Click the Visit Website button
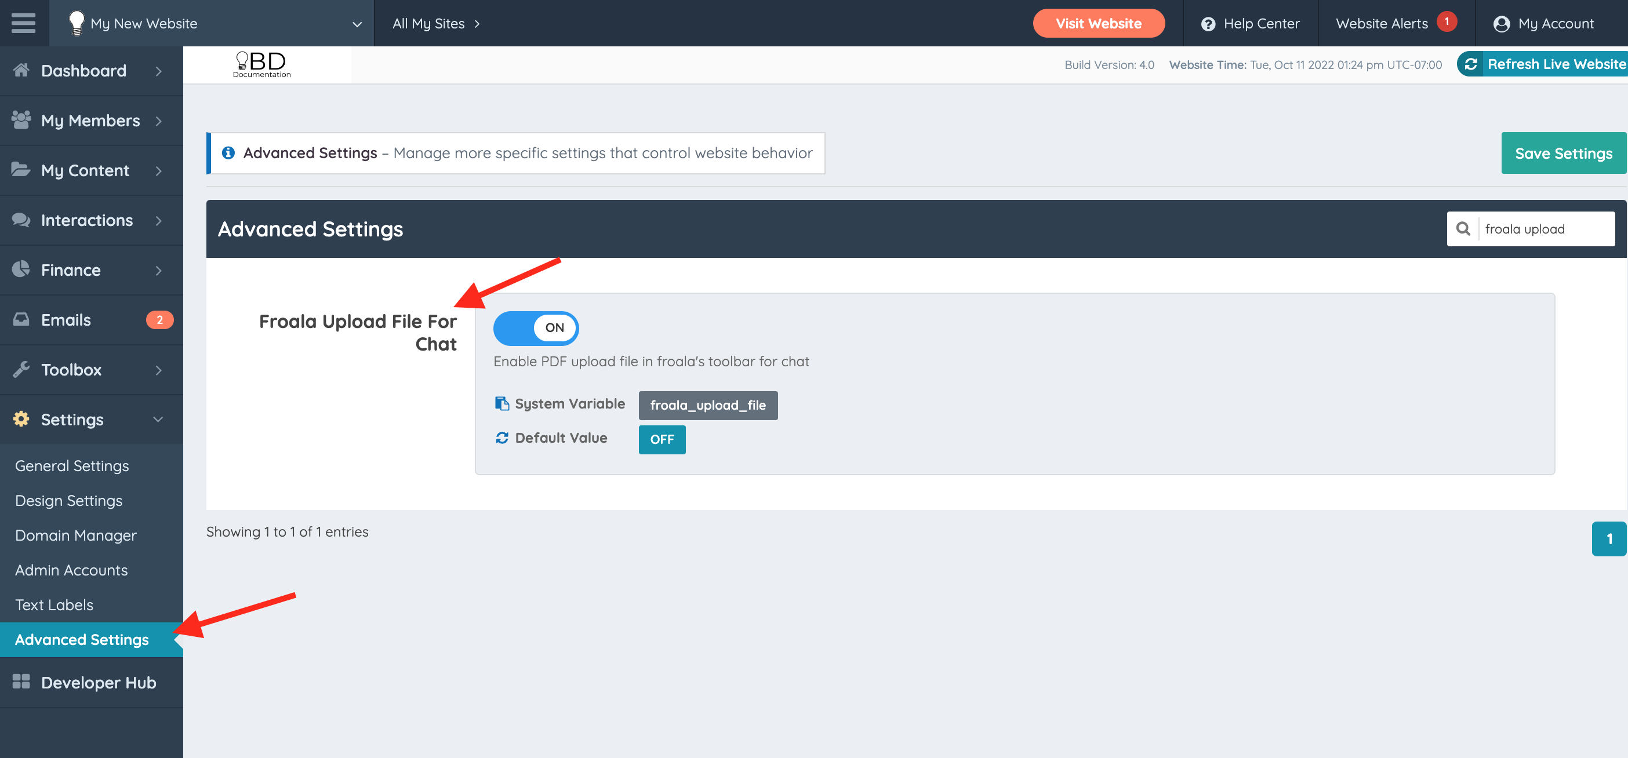Viewport: 1628px width, 758px height. pyautogui.click(x=1099, y=23)
